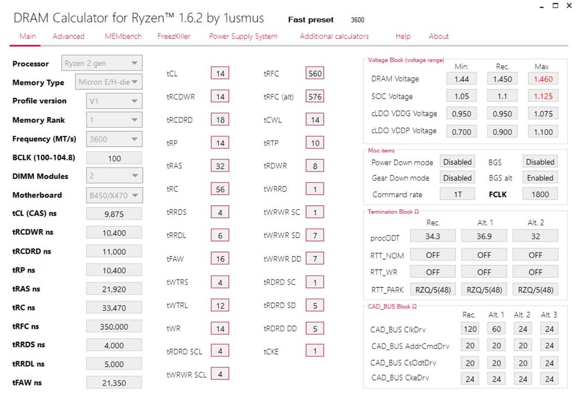Minimize the DRAM Calculator window
The width and height of the screenshot is (575, 393).
coord(541,6)
